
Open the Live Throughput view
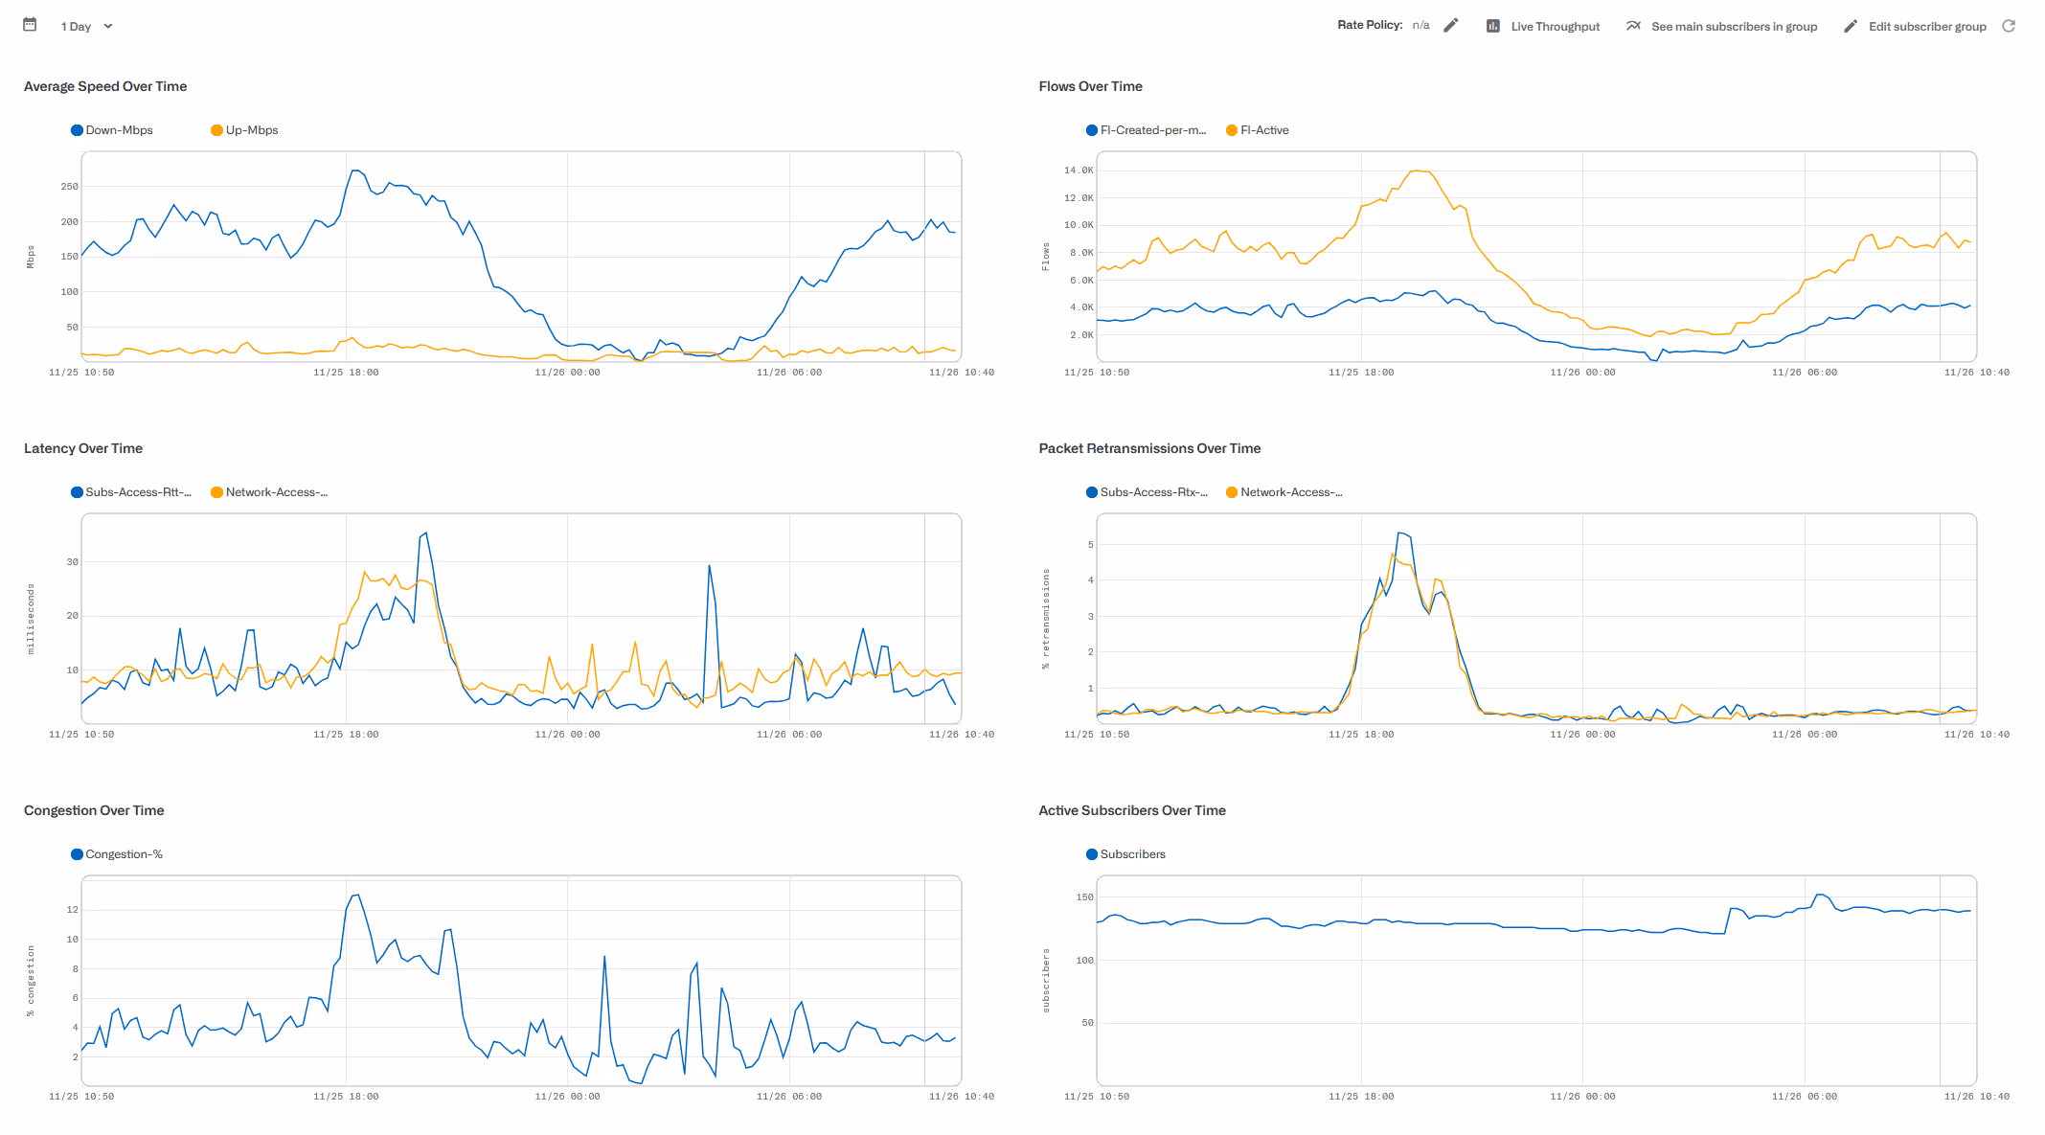click(x=1555, y=27)
